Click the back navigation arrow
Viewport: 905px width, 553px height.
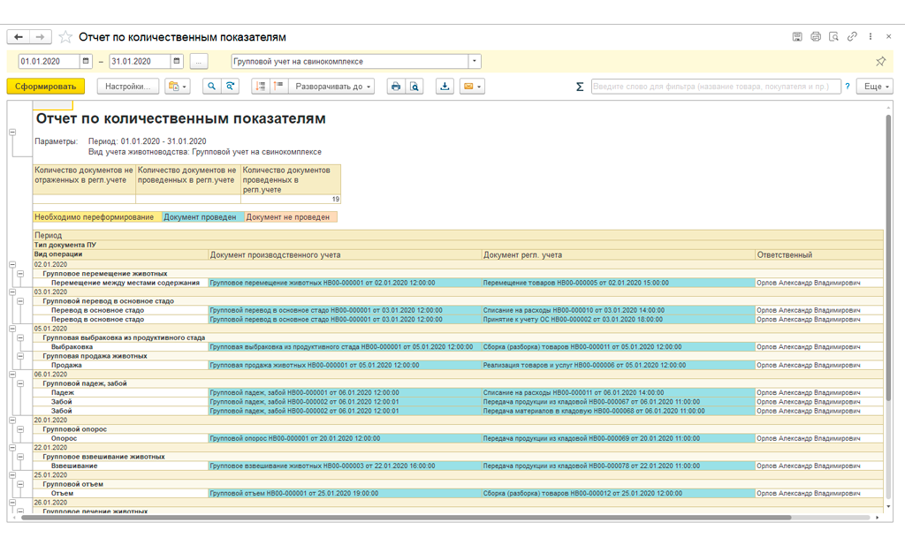(x=19, y=37)
